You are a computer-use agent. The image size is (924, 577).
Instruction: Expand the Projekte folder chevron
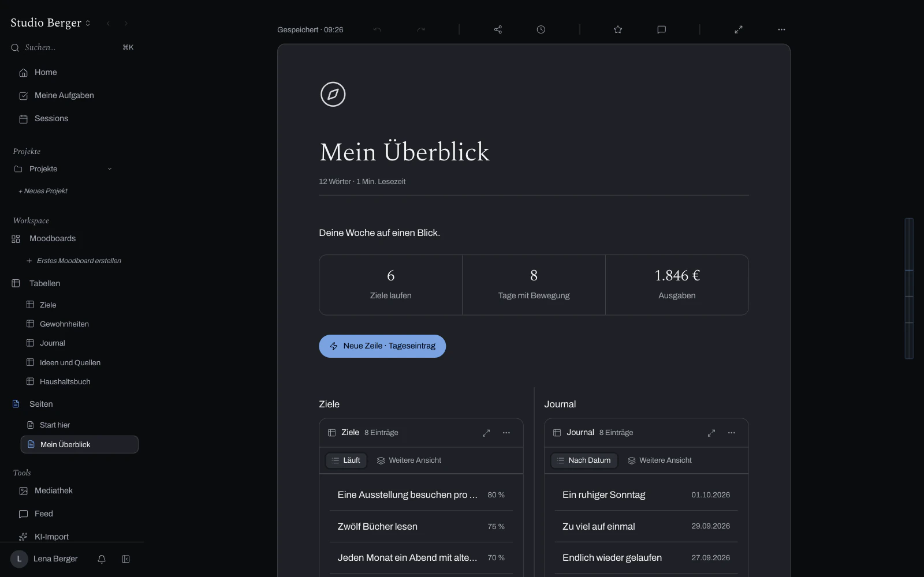[x=110, y=169]
